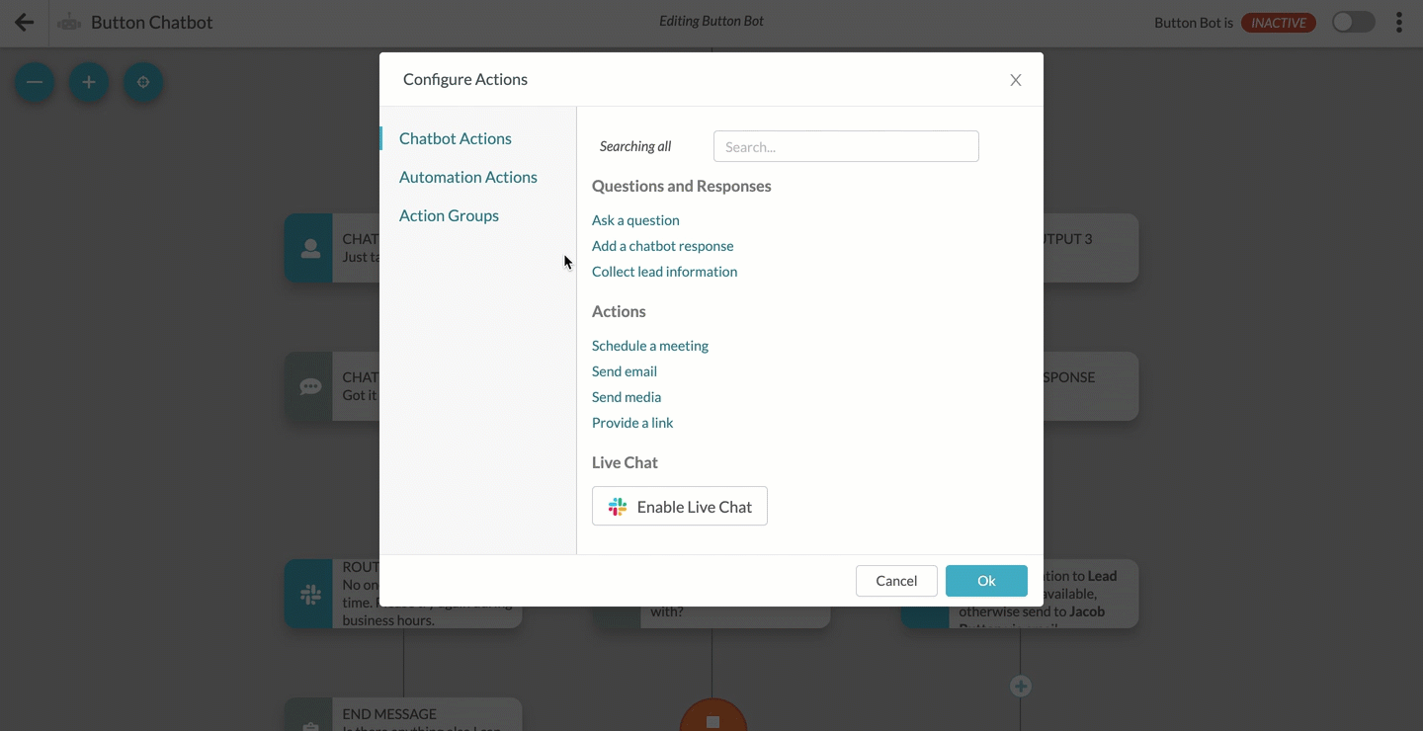
Task: Switch to Automation Actions tab
Action: 468,177
